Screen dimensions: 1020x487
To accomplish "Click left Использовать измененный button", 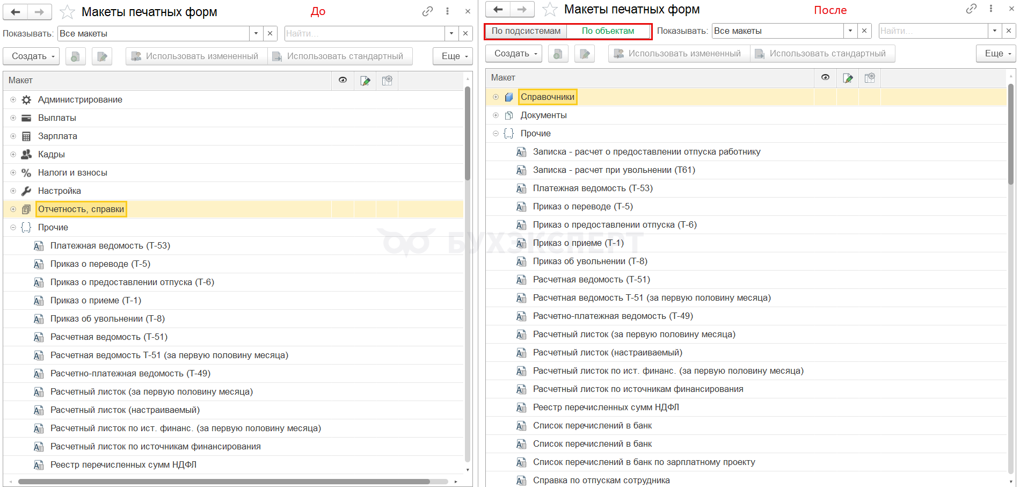I will coord(196,56).
